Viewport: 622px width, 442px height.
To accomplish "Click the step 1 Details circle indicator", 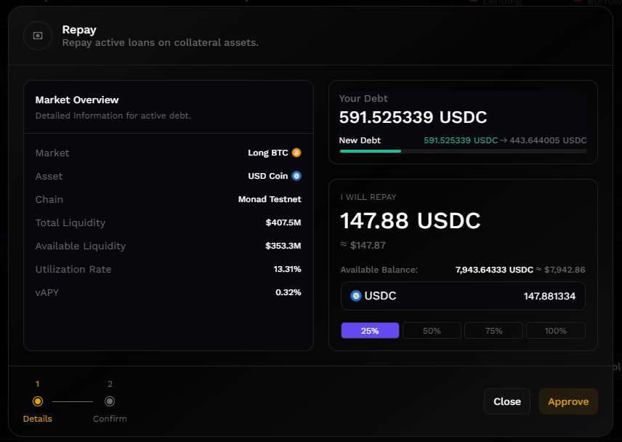I will [38, 401].
